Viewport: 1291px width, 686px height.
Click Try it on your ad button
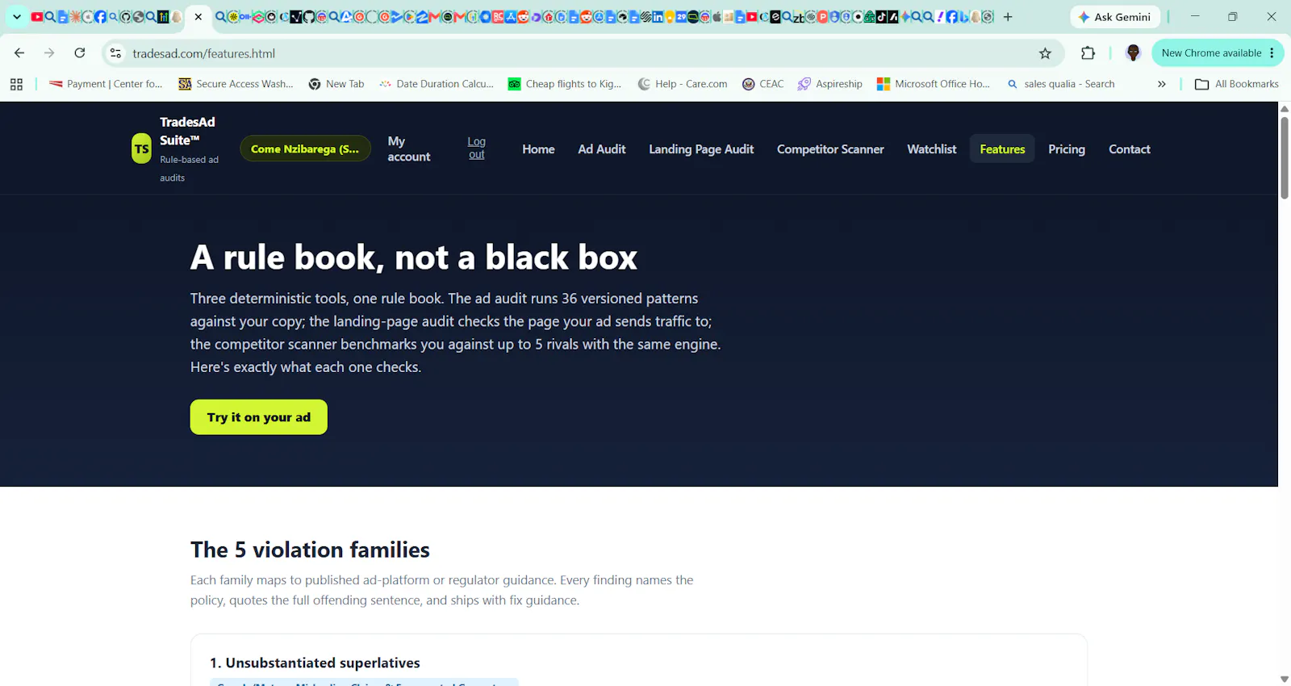[259, 417]
